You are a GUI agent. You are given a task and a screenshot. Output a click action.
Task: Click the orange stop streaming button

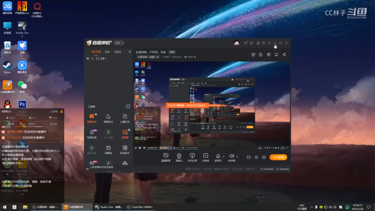tap(278, 157)
